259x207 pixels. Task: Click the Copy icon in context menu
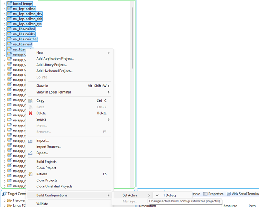[30, 101]
